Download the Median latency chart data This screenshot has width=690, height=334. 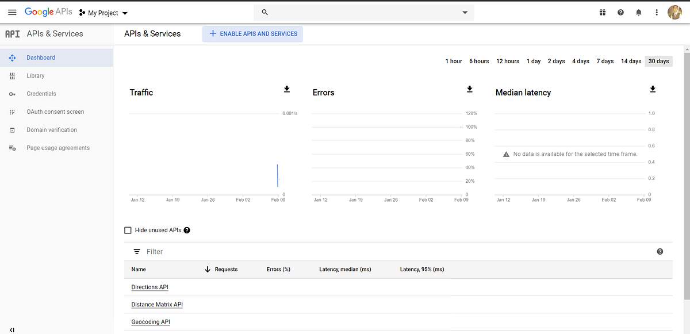point(652,89)
